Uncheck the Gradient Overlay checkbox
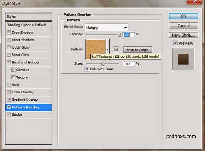 coord(9,100)
